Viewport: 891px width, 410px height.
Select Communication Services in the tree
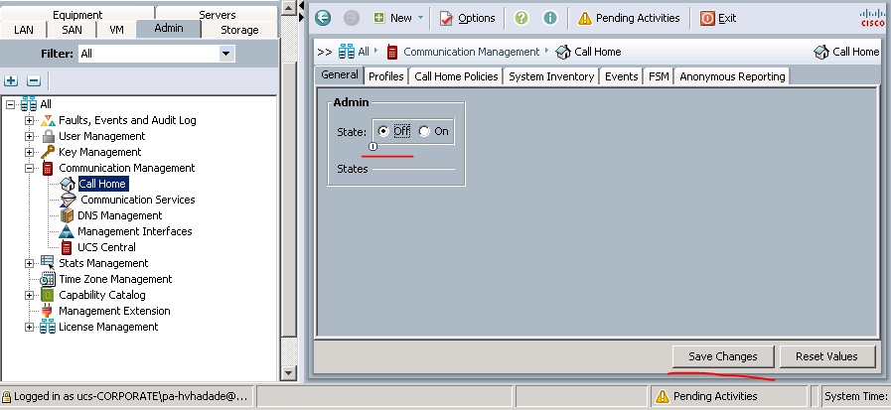tap(137, 200)
